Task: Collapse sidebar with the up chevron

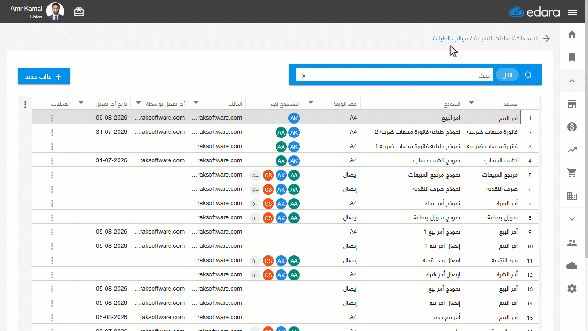Action: pyautogui.click(x=572, y=81)
